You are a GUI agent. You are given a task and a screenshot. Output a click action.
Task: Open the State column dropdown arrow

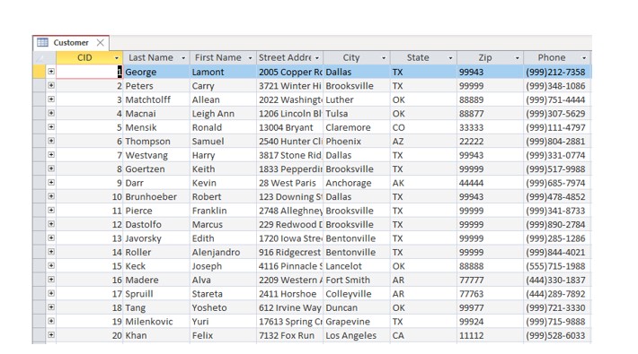450,58
